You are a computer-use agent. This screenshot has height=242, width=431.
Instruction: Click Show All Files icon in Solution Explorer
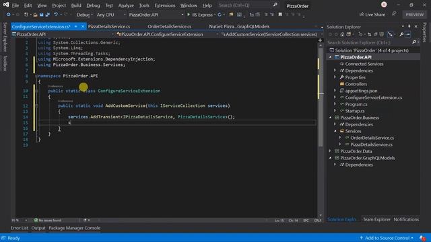(x=382, y=34)
